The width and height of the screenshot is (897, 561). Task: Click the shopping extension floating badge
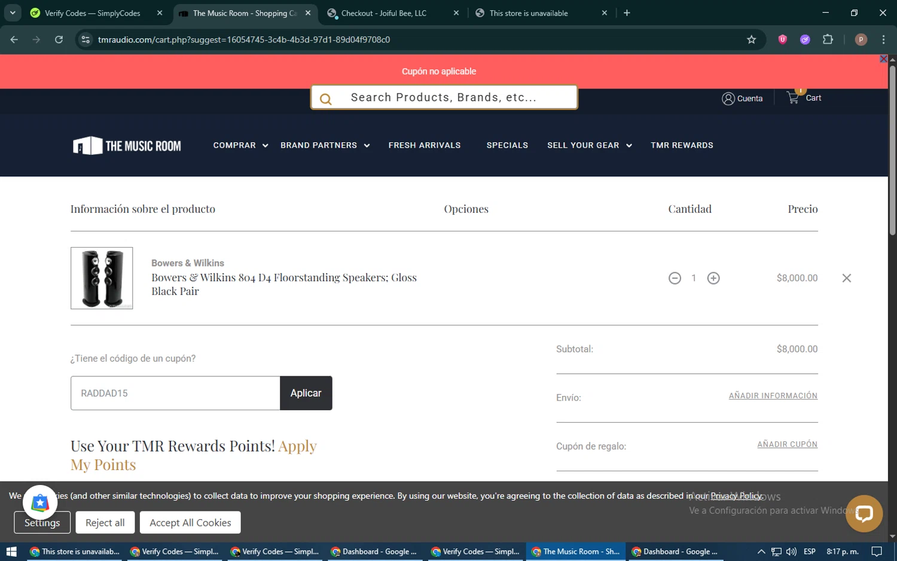(40, 503)
